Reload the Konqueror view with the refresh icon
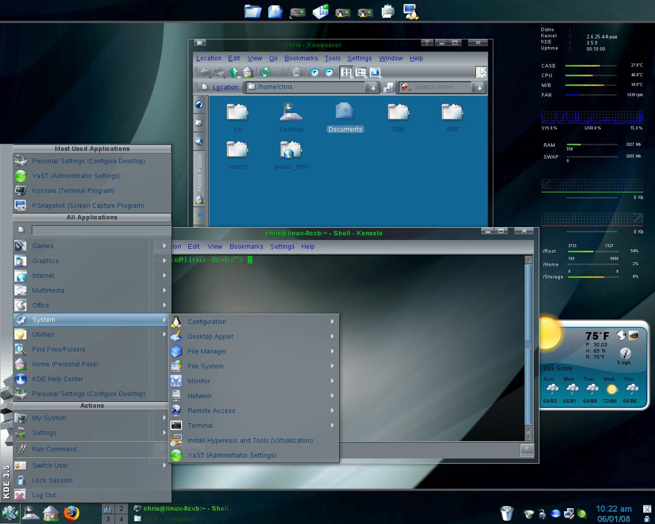Screen dimensions: 655x524 coord(265,72)
